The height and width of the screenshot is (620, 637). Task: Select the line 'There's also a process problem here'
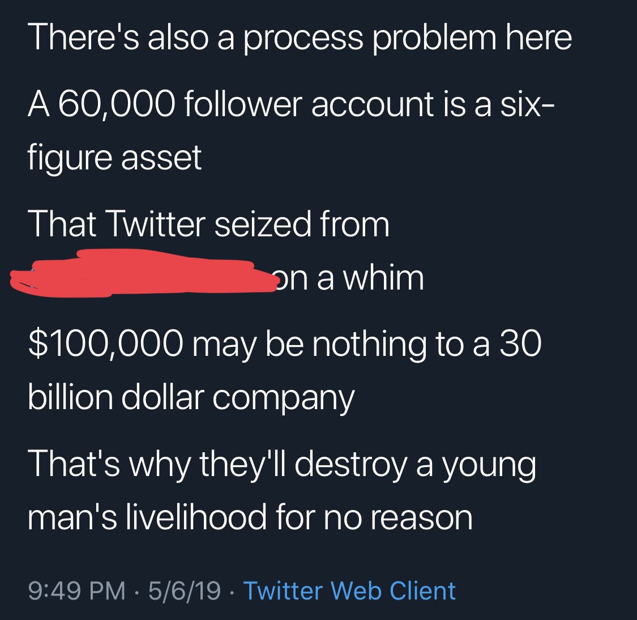click(x=300, y=37)
